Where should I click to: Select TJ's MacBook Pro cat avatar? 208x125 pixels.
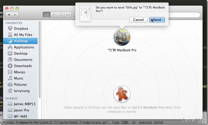pos(122,37)
